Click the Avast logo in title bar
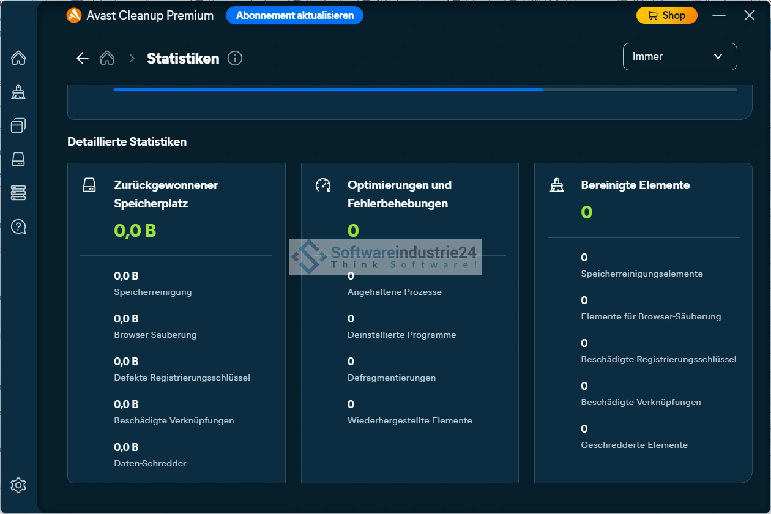 click(74, 16)
